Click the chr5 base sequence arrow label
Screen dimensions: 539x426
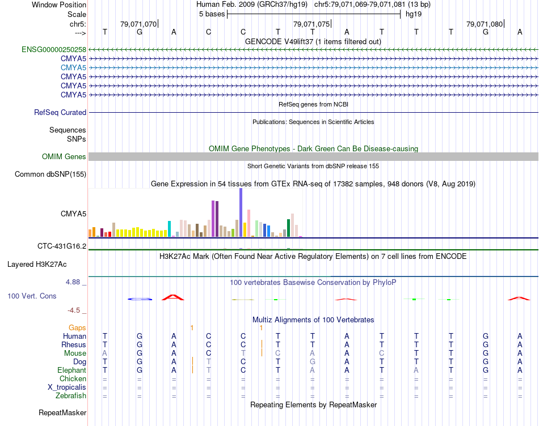pos(80,33)
